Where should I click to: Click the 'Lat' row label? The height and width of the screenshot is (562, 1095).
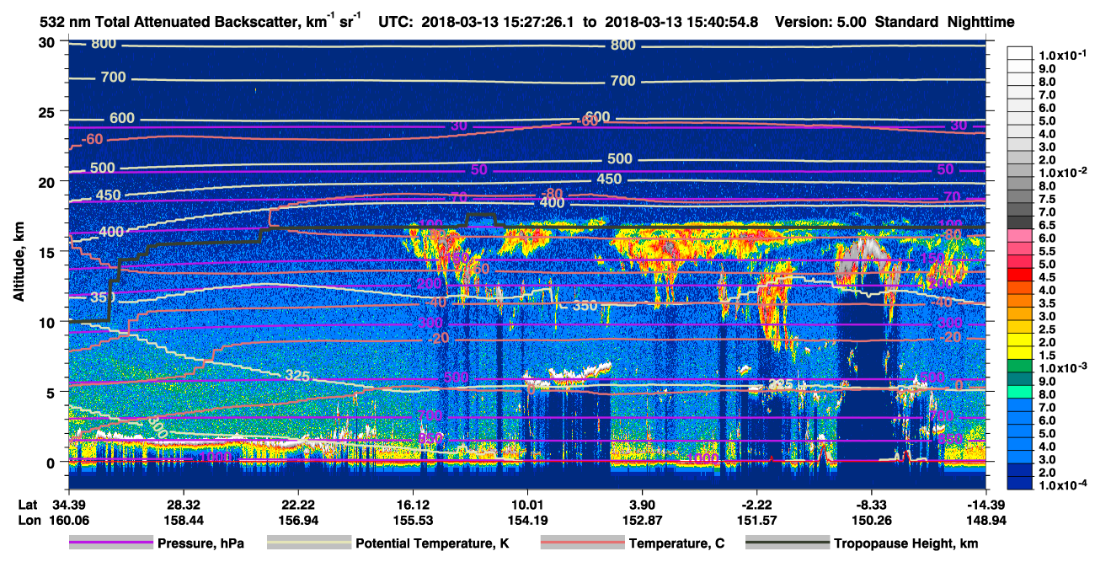pyautogui.click(x=27, y=505)
